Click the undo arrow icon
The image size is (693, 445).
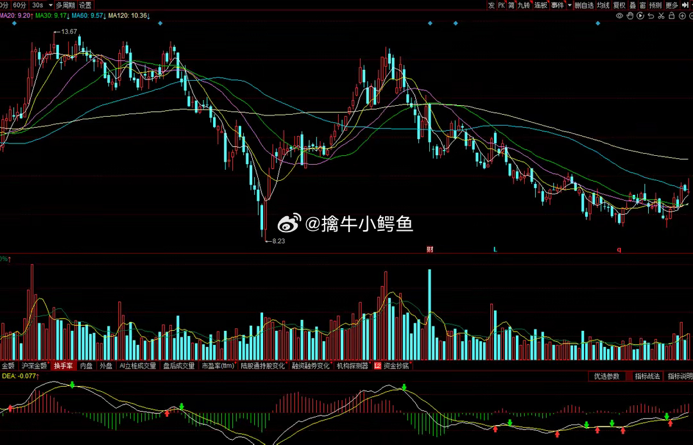click(x=651, y=16)
